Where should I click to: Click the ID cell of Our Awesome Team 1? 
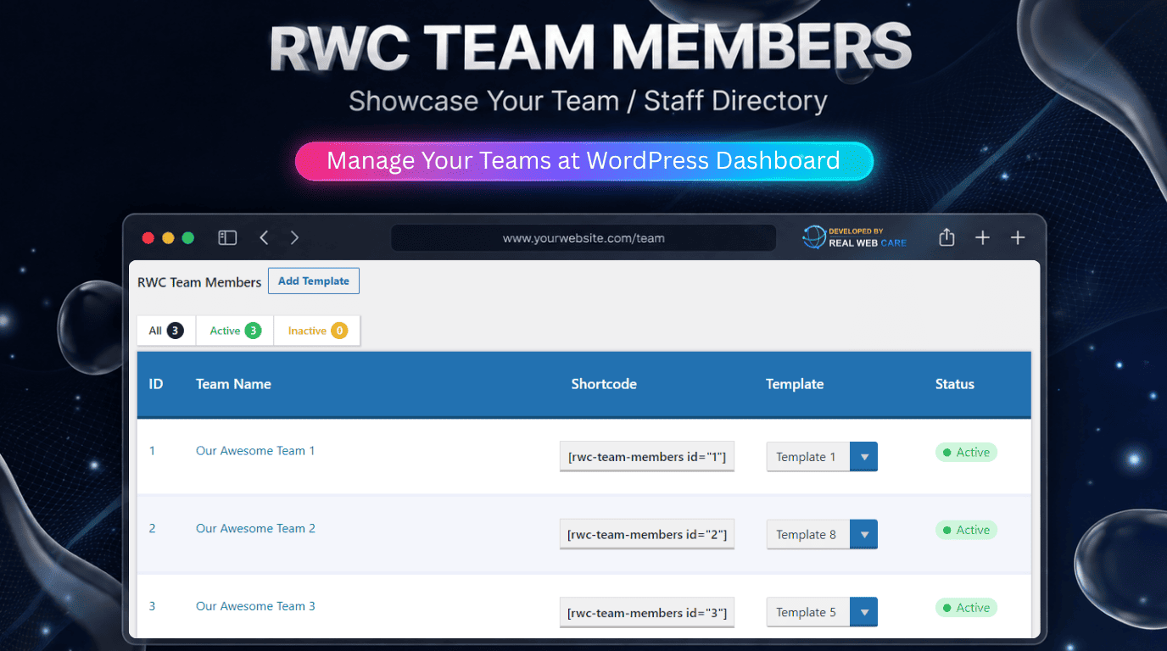click(x=153, y=451)
